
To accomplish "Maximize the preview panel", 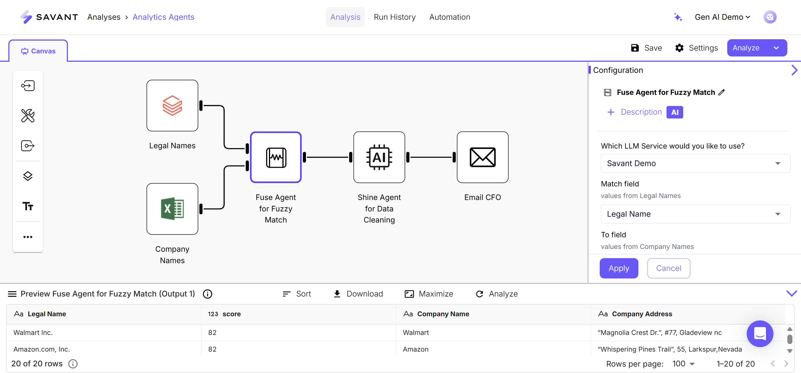I will 429,294.
